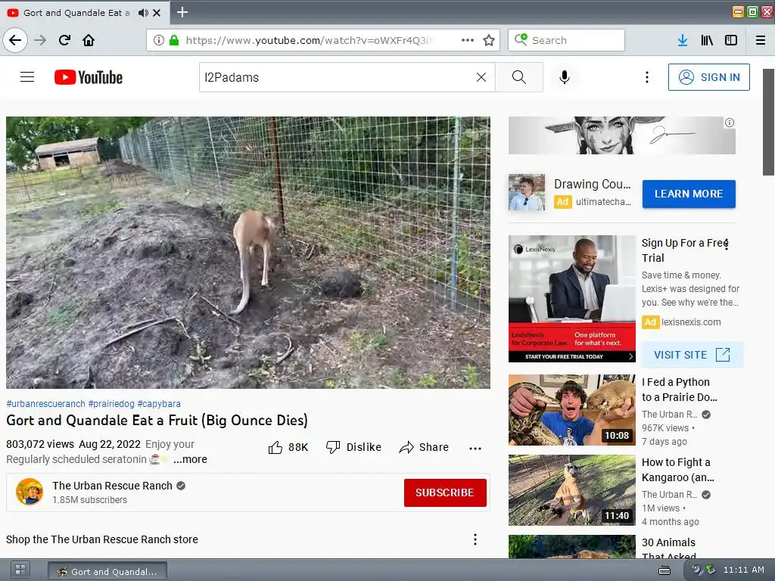Image resolution: width=775 pixels, height=581 pixels.
Task: Click the Dislike thumbs down button
Action: click(354, 447)
